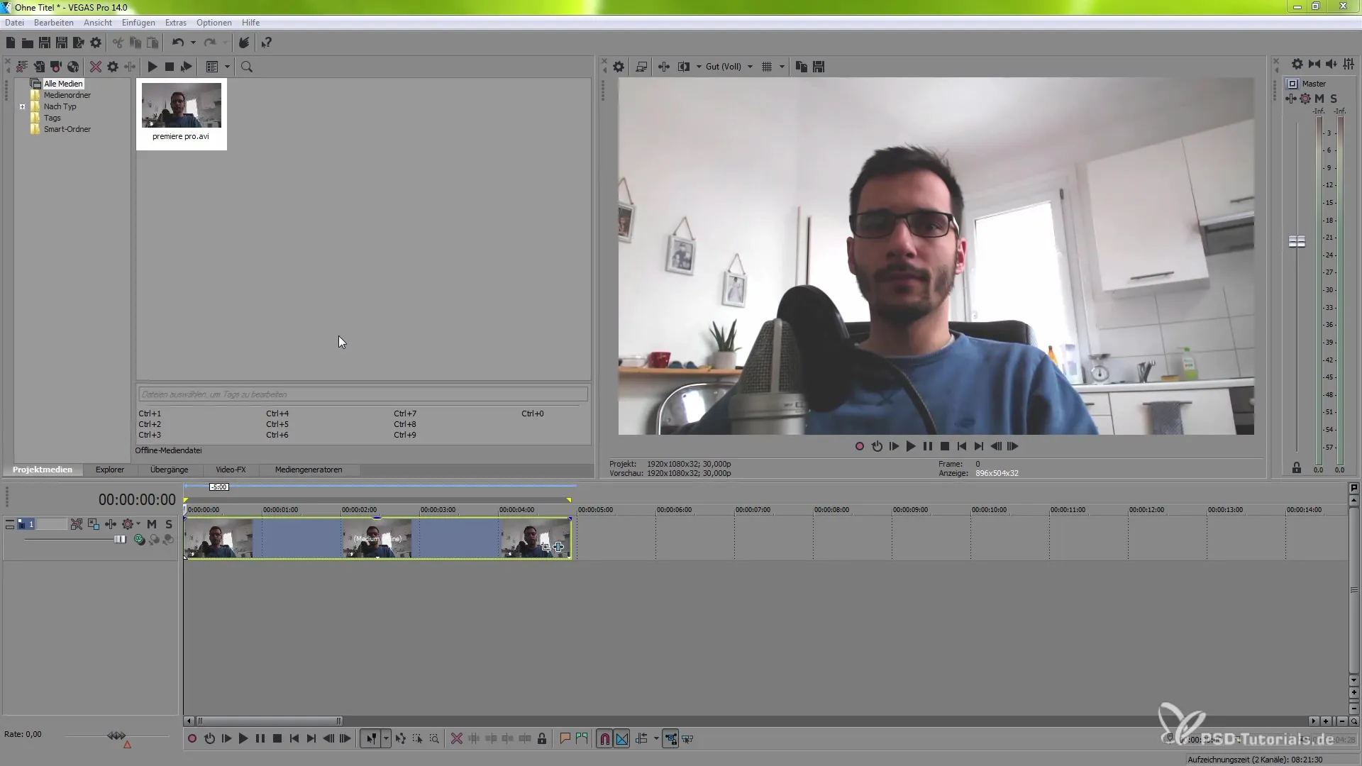The width and height of the screenshot is (1362, 766).
Task: Switch to the Video-FX tab
Action: 231,470
